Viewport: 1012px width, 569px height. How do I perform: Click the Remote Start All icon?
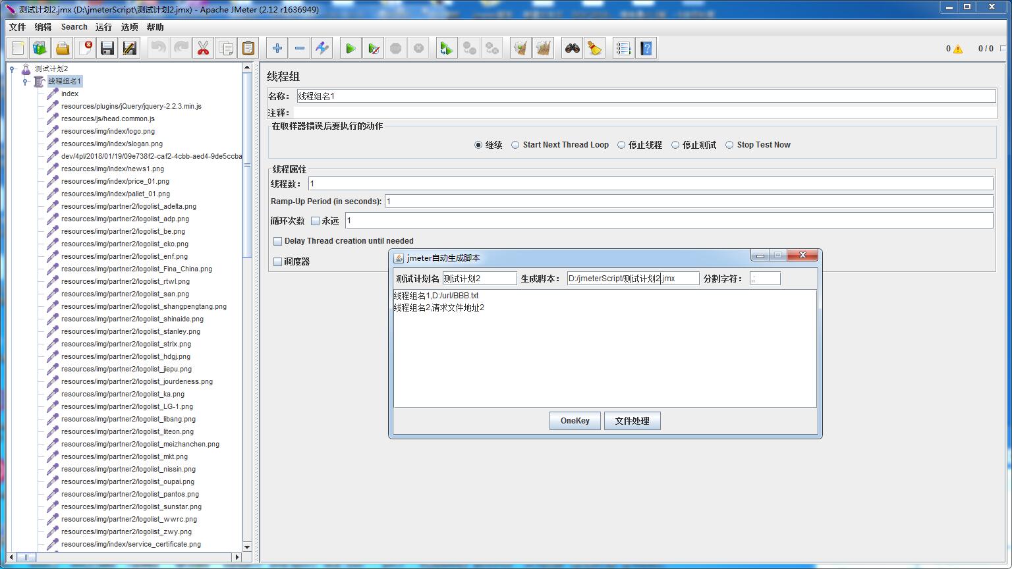point(447,48)
